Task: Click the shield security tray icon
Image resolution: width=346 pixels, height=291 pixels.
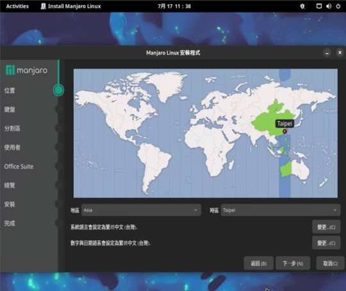Action: click(302, 6)
